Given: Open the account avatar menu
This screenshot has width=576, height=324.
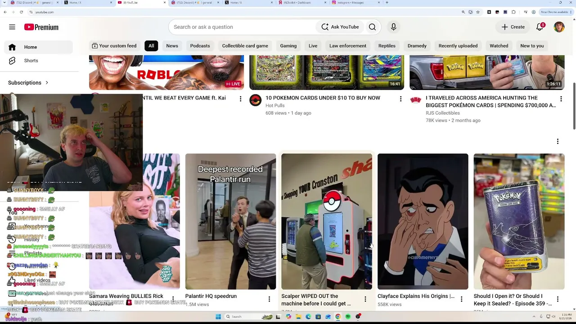Looking at the screenshot, I should coord(559,27).
